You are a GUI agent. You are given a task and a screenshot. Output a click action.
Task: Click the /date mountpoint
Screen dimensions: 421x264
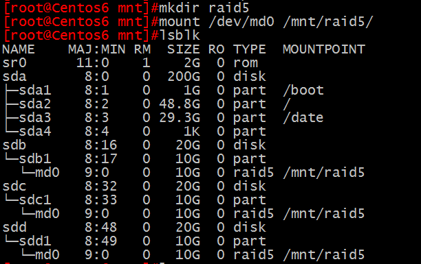pos(303,117)
